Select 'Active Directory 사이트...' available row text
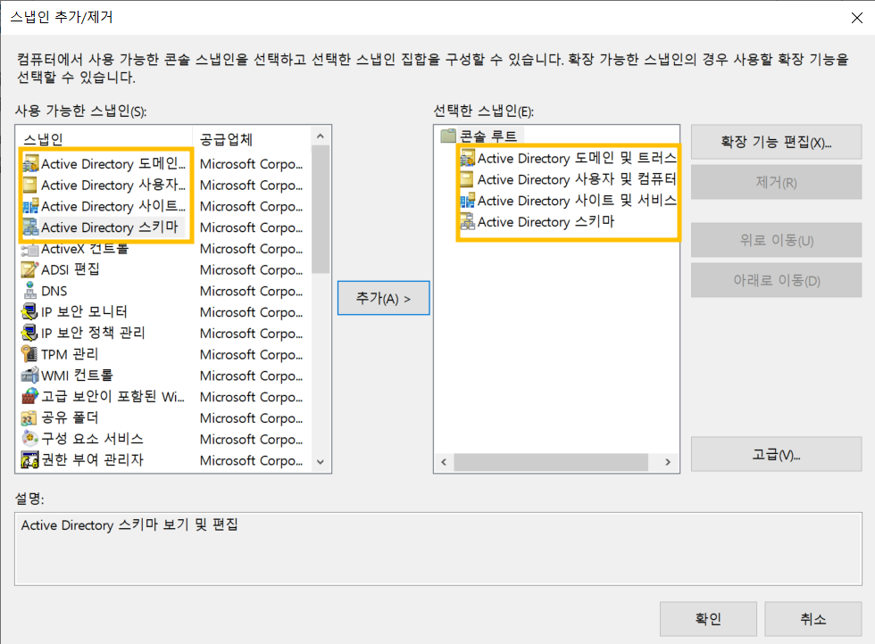Image resolution: width=875 pixels, height=644 pixels. coord(113,206)
